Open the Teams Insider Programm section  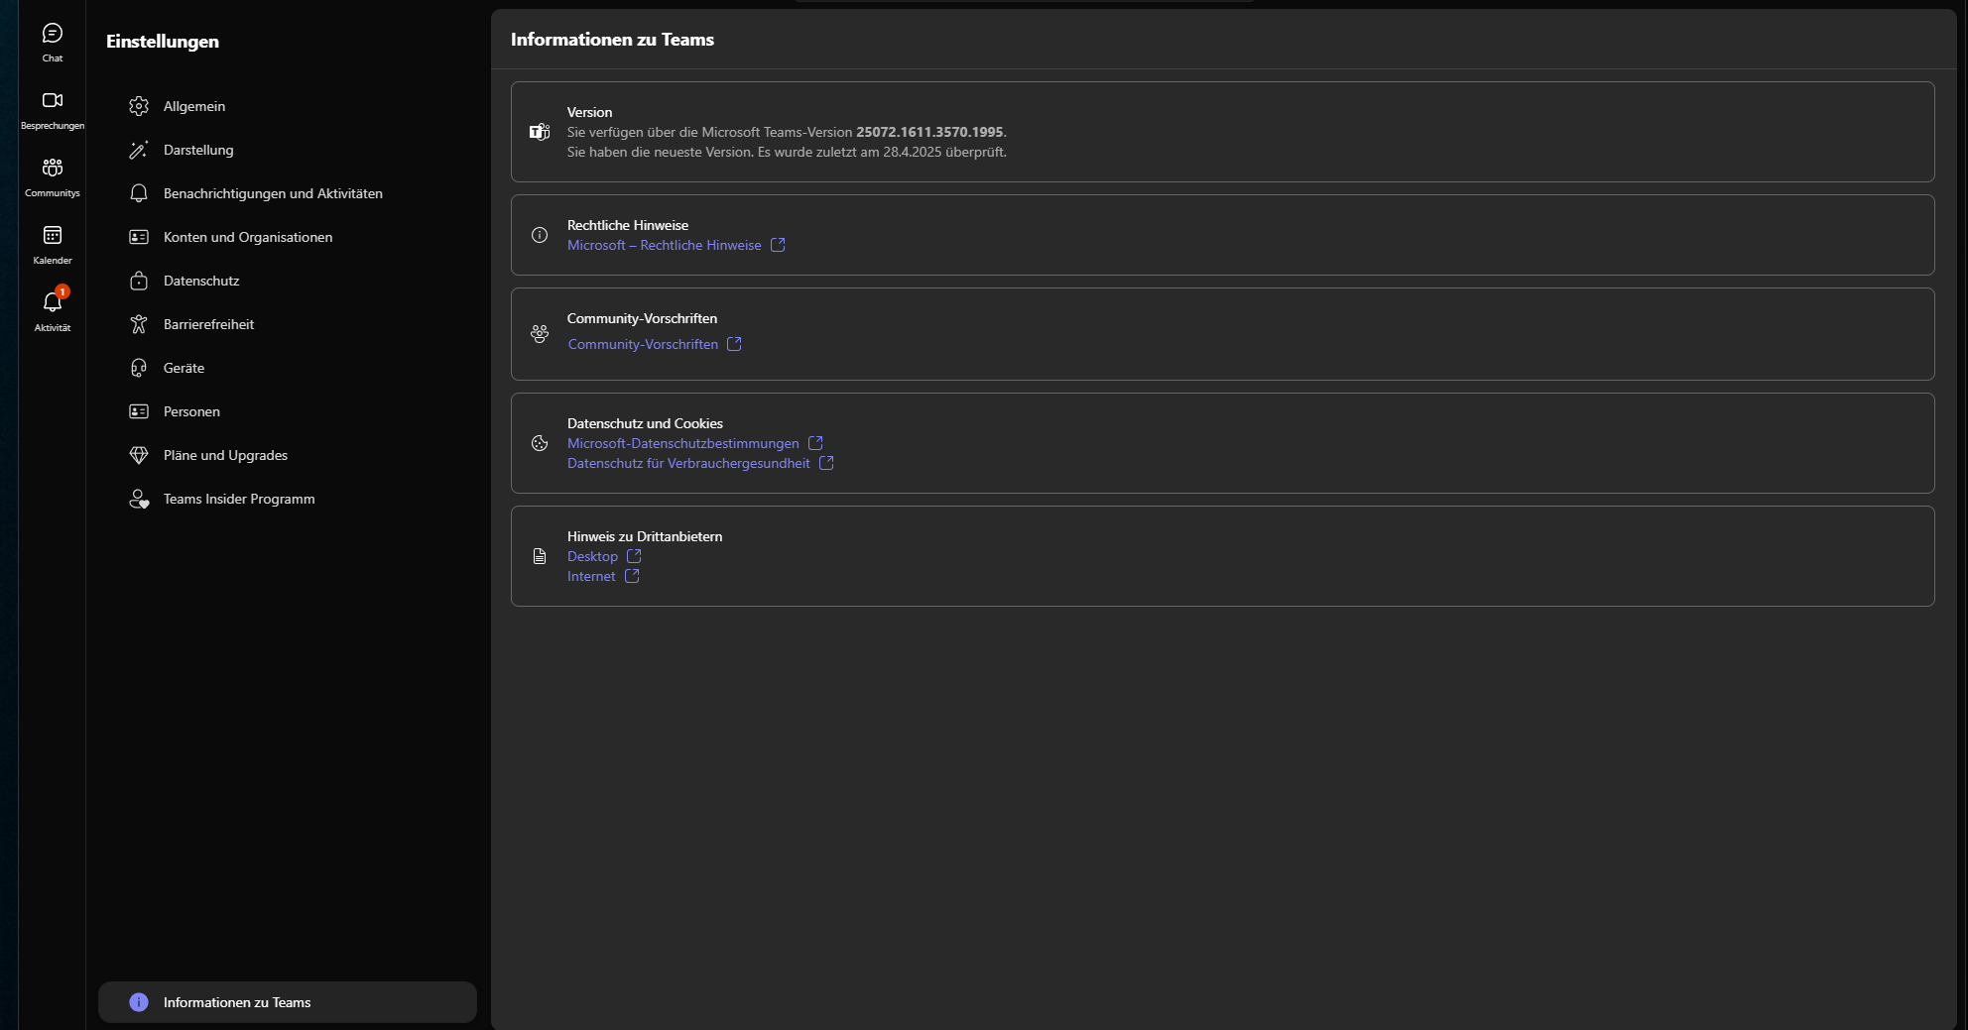239,499
